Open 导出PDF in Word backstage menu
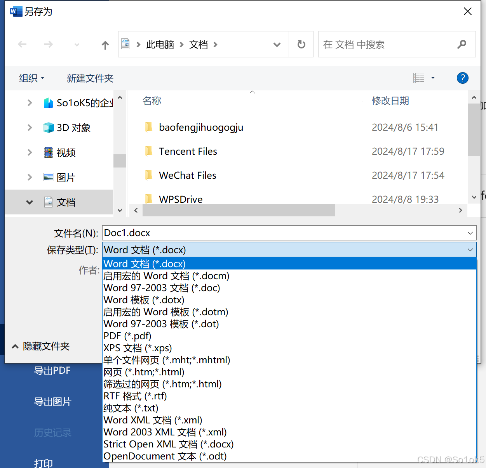 click(52, 371)
